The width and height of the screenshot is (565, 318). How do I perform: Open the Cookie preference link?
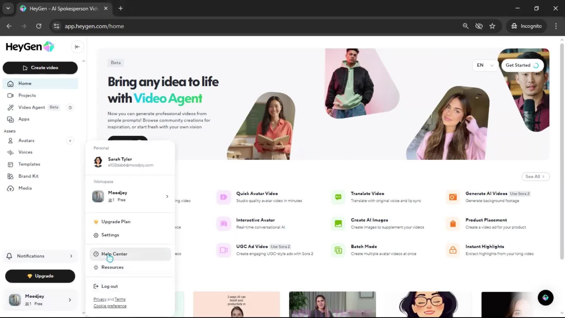(x=110, y=306)
